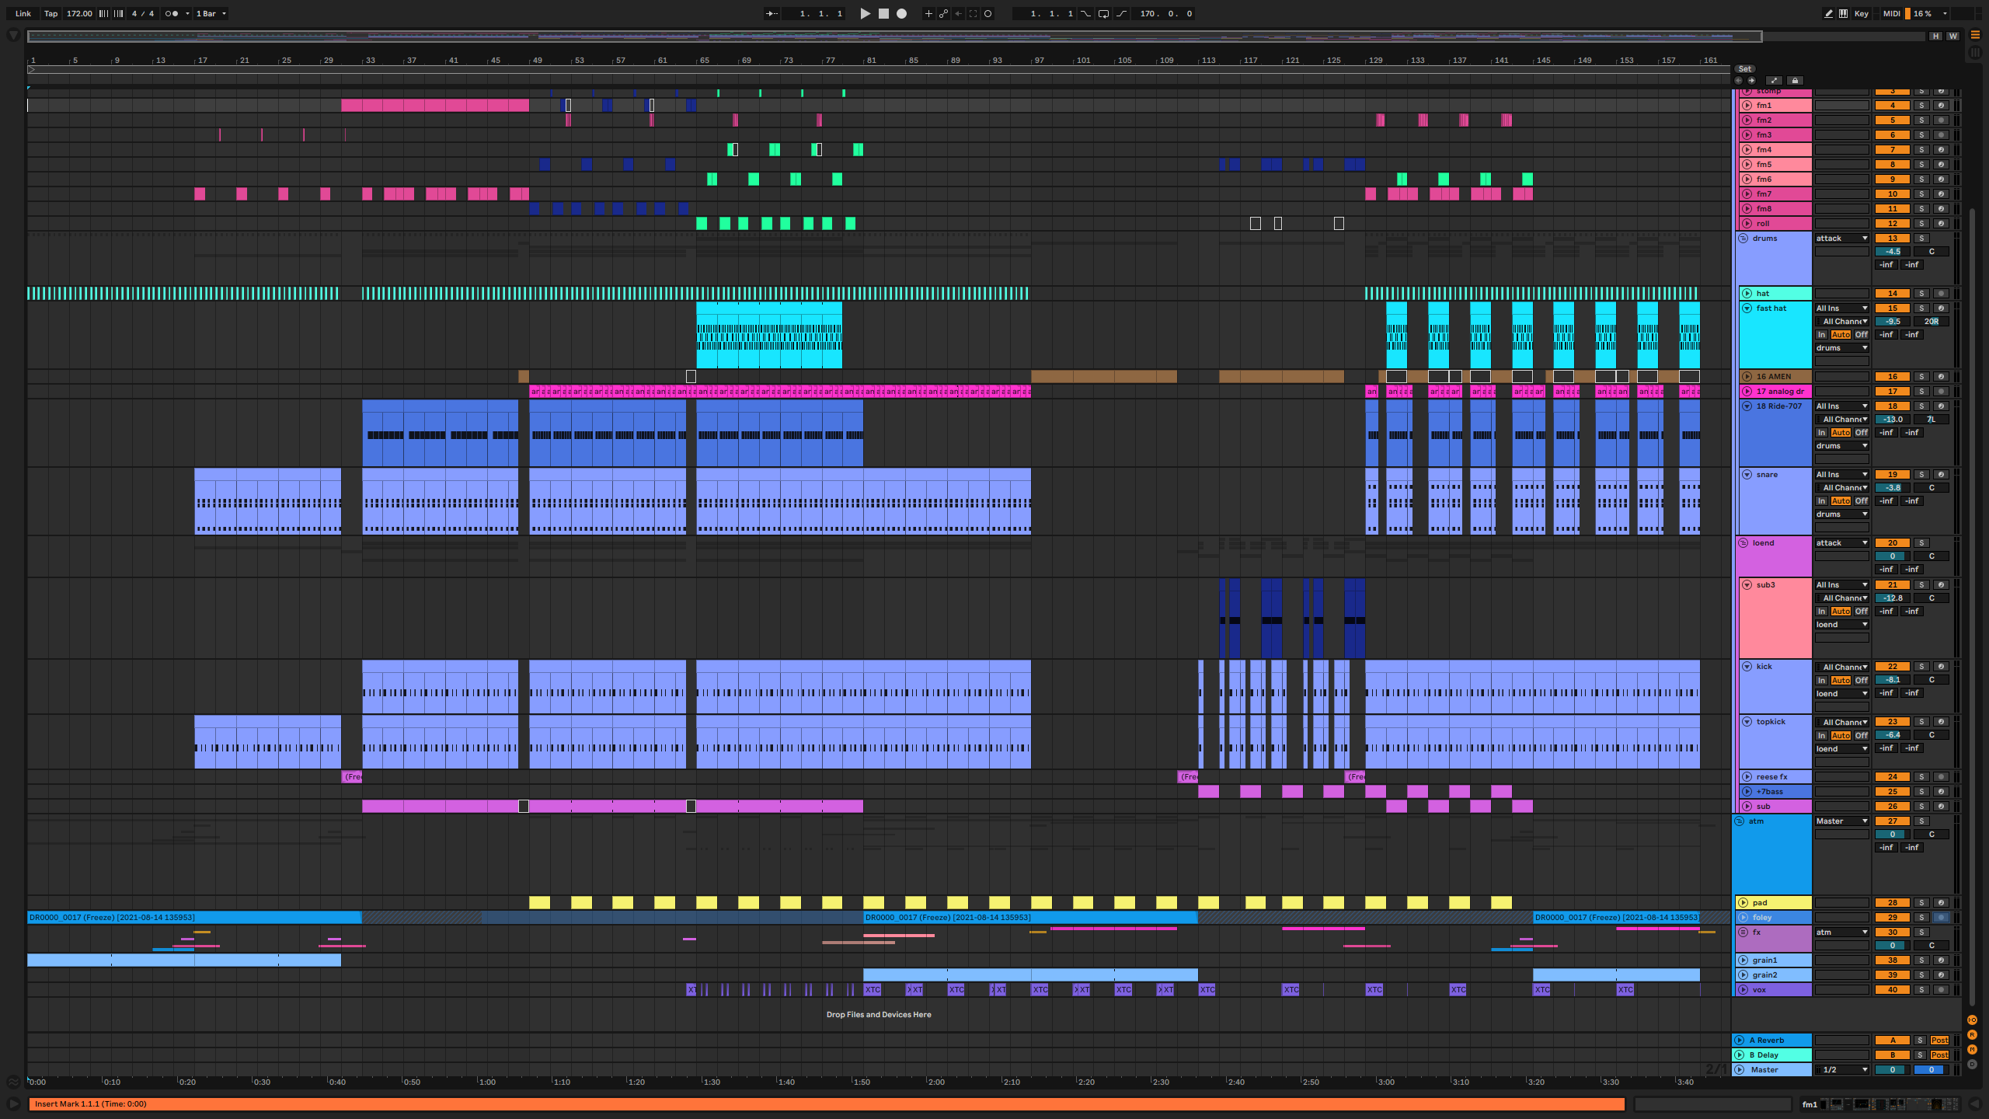Toggle the arrangement Loop switch
The height and width of the screenshot is (1119, 1989).
1103,13
